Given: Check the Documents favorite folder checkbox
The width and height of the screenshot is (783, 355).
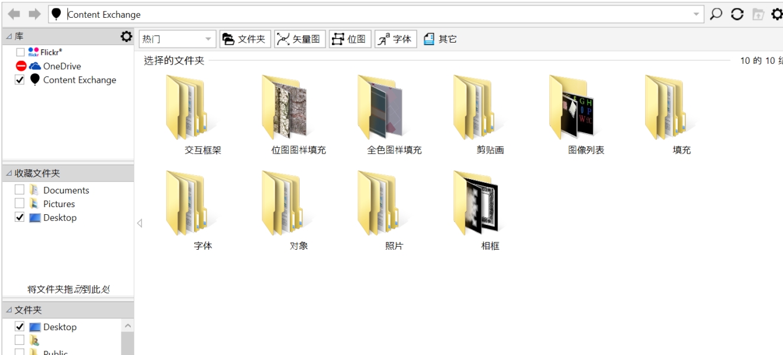Looking at the screenshot, I should click(x=20, y=190).
